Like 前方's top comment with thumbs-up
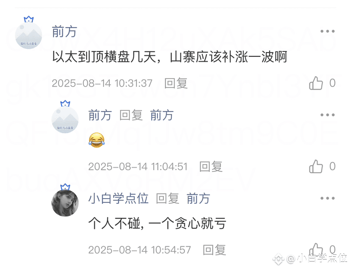 [x=316, y=83]
